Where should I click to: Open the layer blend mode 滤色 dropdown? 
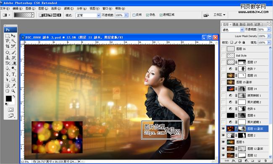[233, 30]
